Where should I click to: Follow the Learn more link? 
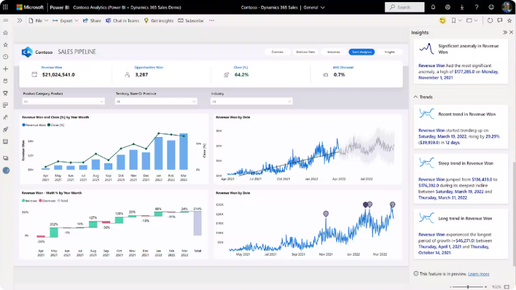pos(478,274)
